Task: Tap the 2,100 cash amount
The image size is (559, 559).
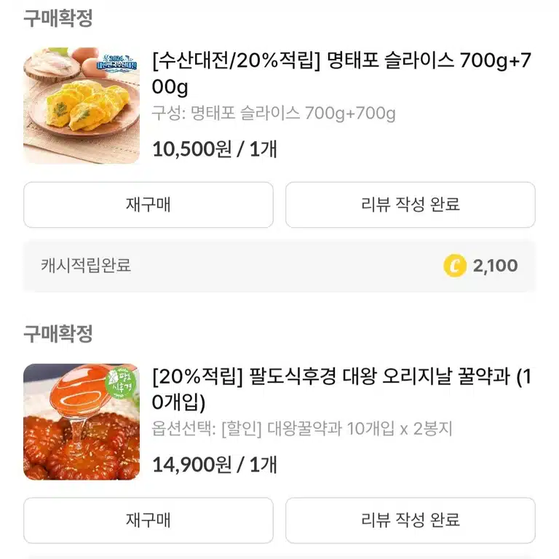Action: coord(495,266)
